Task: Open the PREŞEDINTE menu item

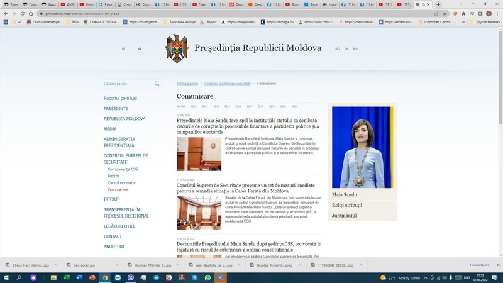Action: tap(116, 108)
